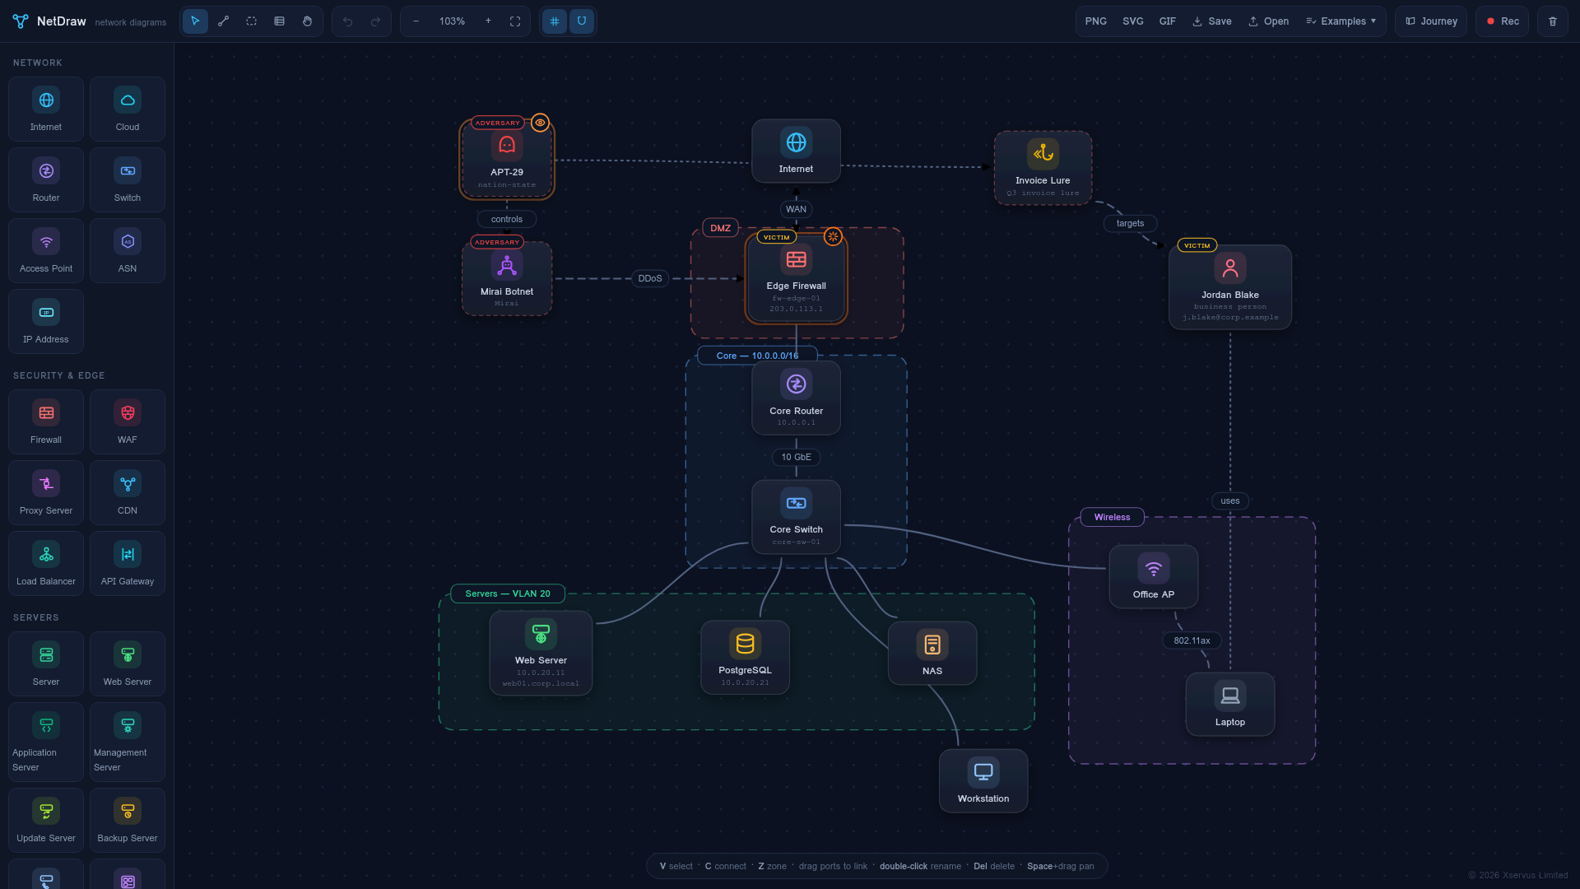Pick the Update Server palette item
The height and width of the screenshot is (889, 1580).
46,821
